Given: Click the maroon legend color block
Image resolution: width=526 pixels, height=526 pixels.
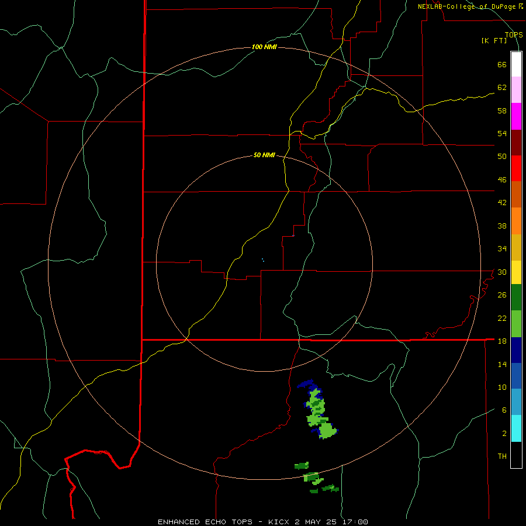Looking at the screenshot, I should point(516,143).
